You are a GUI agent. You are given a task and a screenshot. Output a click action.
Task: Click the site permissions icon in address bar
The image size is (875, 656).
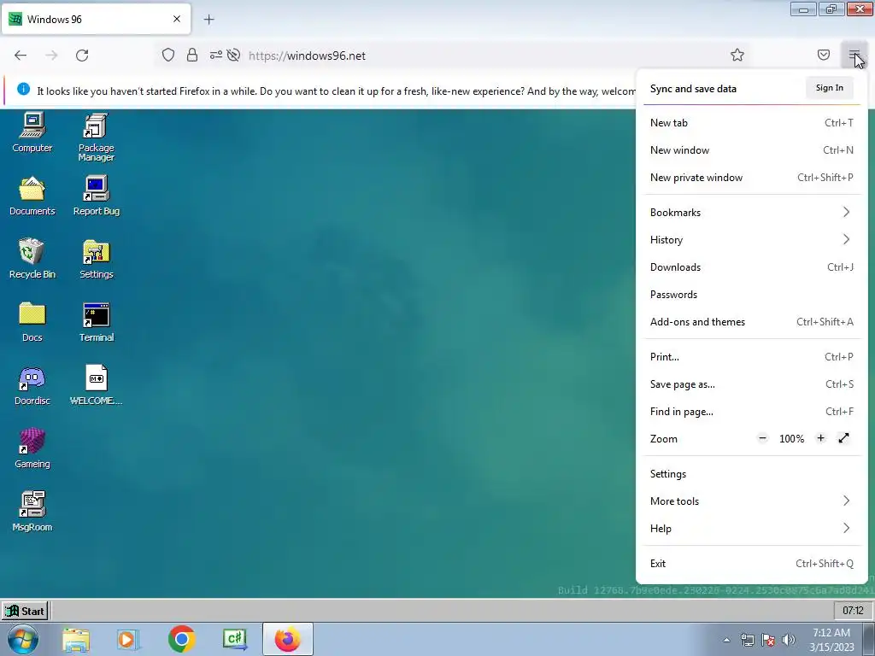pyautogui.click(x=216, y=56)
